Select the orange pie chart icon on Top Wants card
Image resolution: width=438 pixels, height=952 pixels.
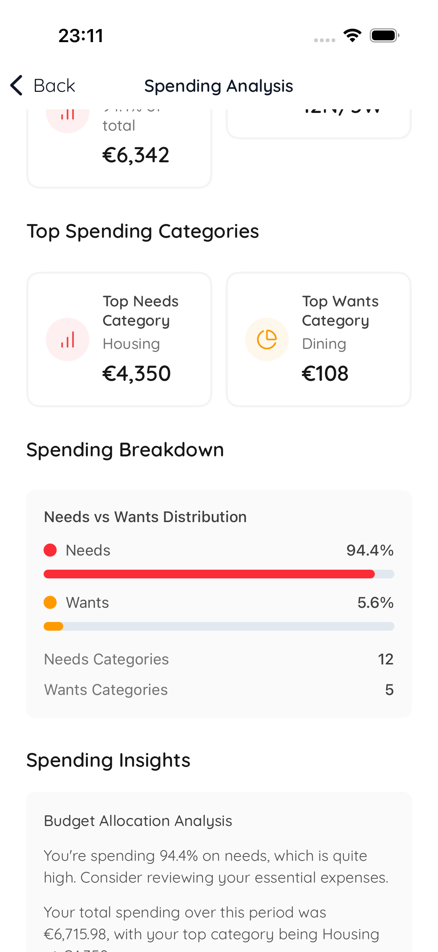click(x=267, y=339)
